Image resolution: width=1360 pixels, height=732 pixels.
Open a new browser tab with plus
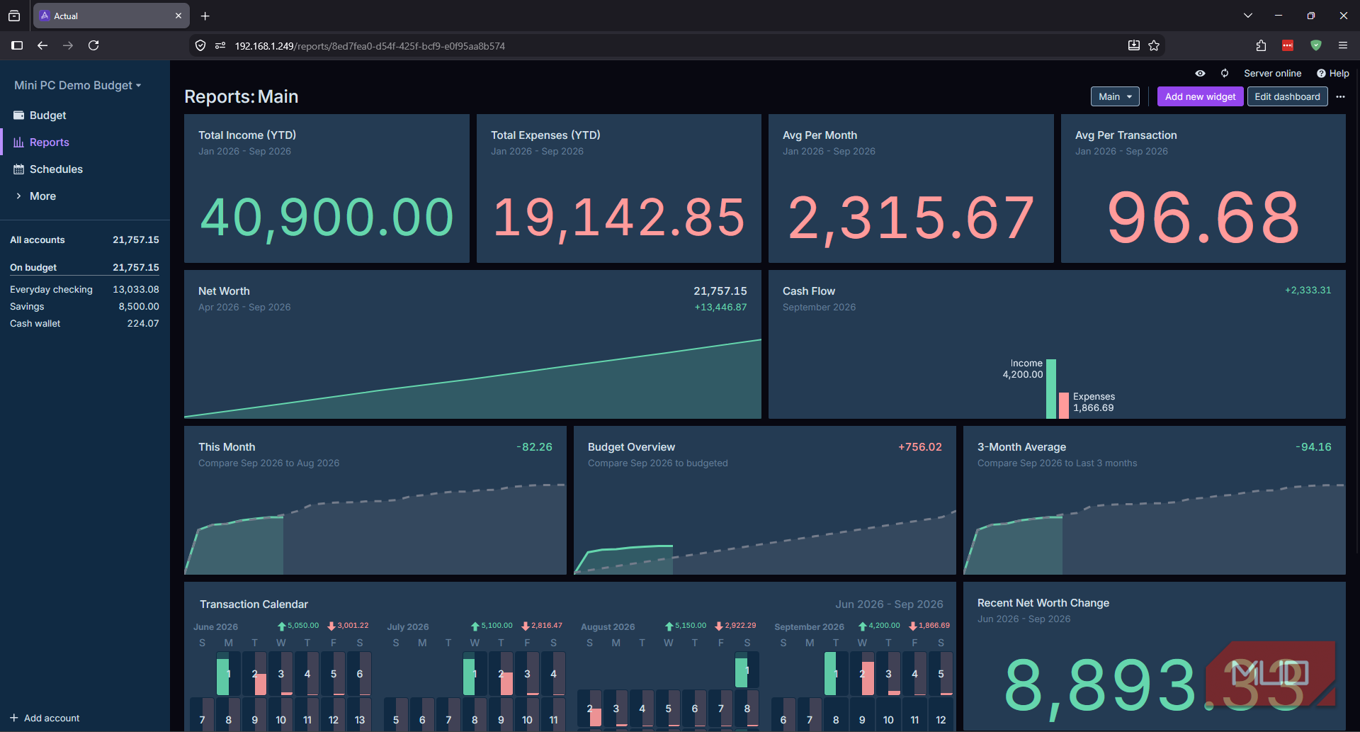(205, 16)
